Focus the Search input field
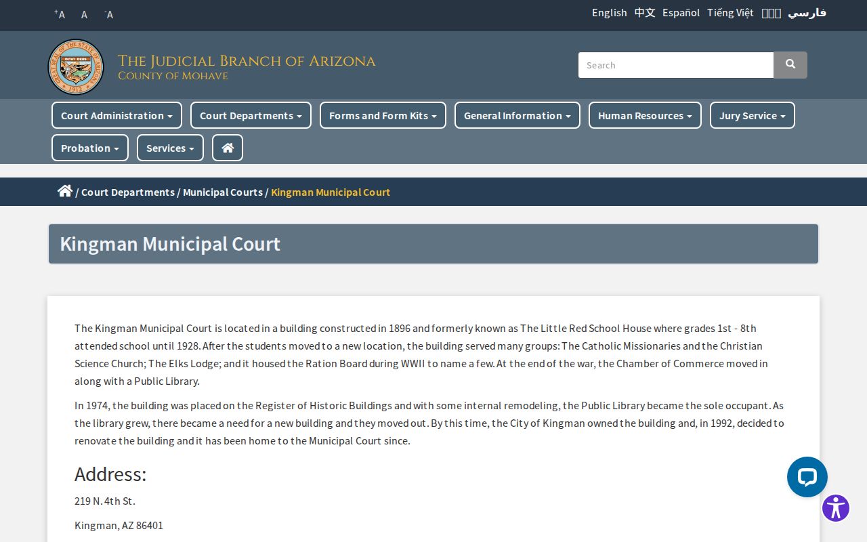867x542 pixels. click(x=676, y=65)
